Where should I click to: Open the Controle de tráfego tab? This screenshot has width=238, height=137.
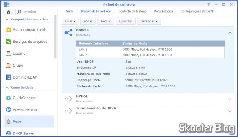pos(132,12)
